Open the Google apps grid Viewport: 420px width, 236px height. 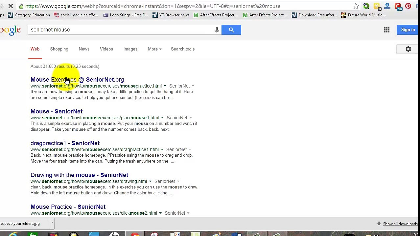[387, 30]
